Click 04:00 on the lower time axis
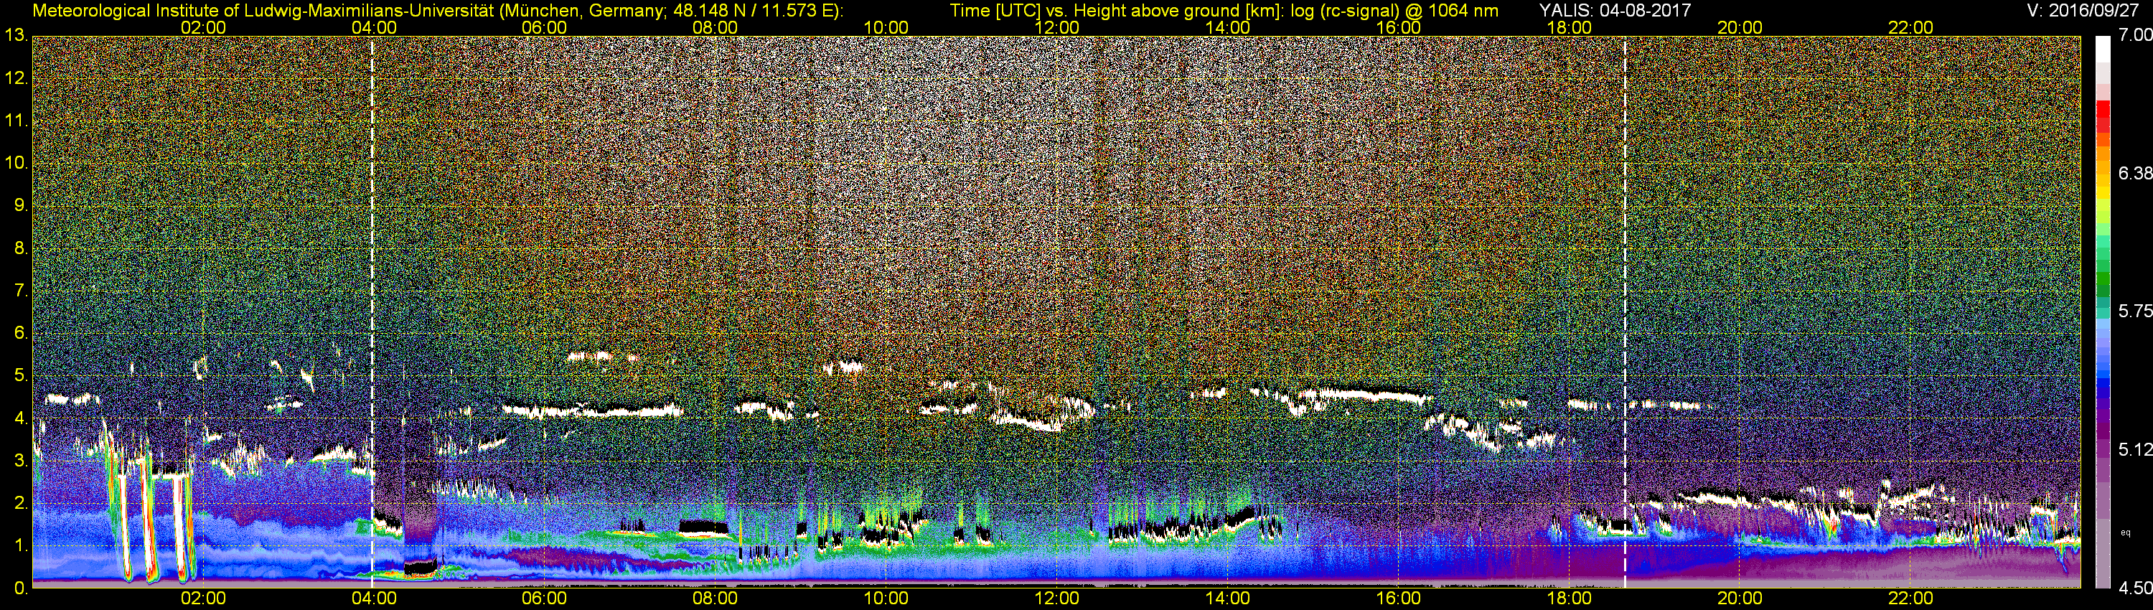Viewport: 2153px width, 610px height. (x=374, y=599)
